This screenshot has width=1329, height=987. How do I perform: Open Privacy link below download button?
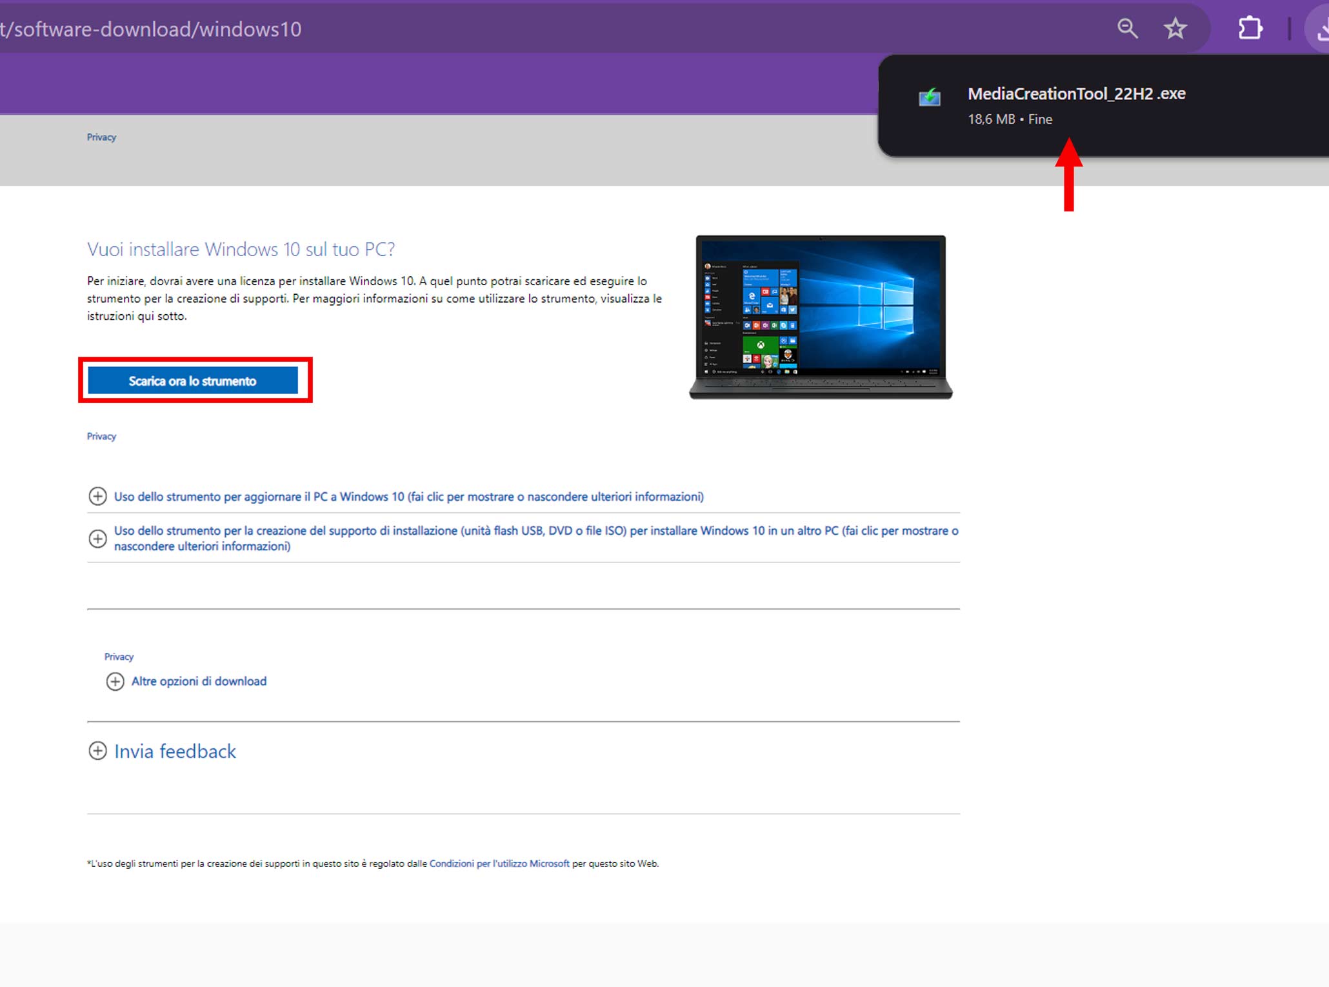point(101,437)
